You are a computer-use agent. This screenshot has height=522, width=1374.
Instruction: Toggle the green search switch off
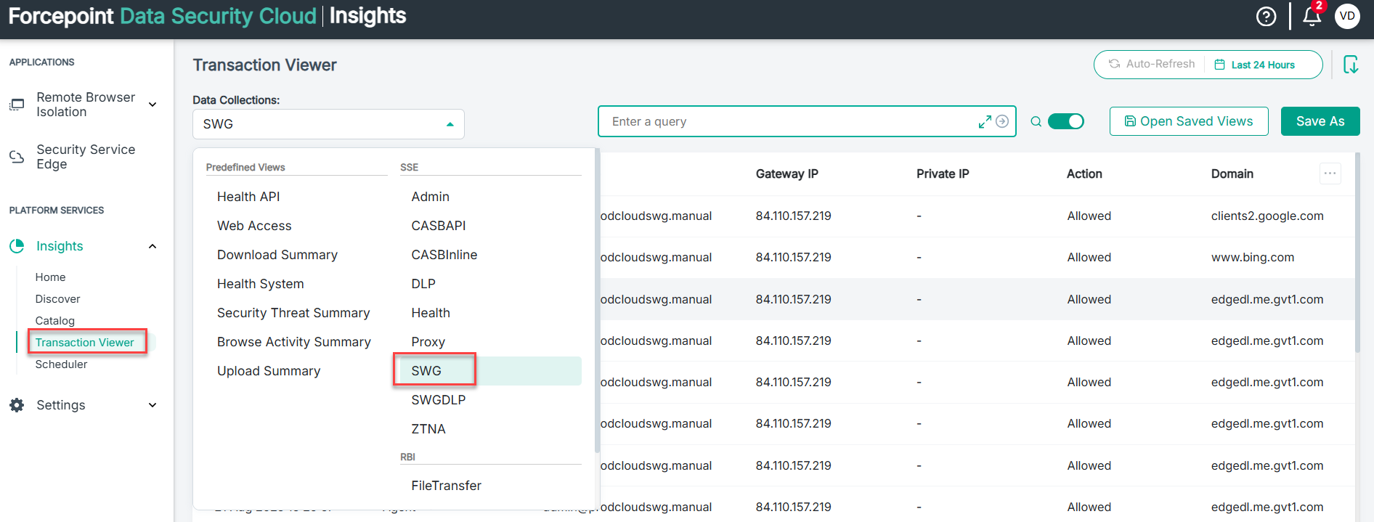(x=1065, y=121)
